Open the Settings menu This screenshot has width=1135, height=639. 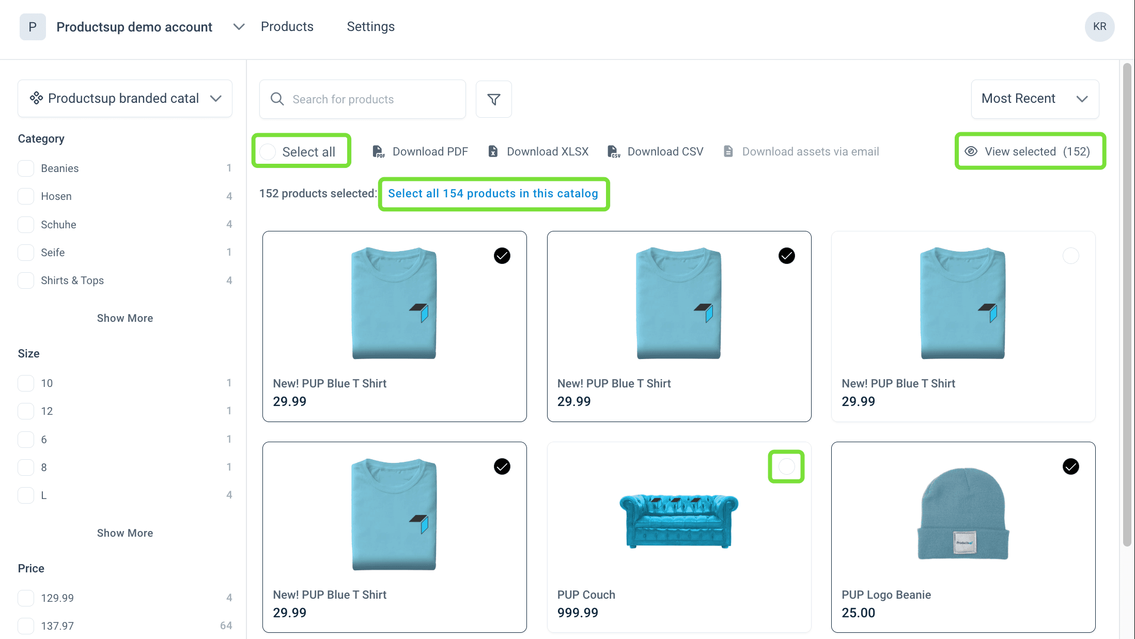coord(371,27)
